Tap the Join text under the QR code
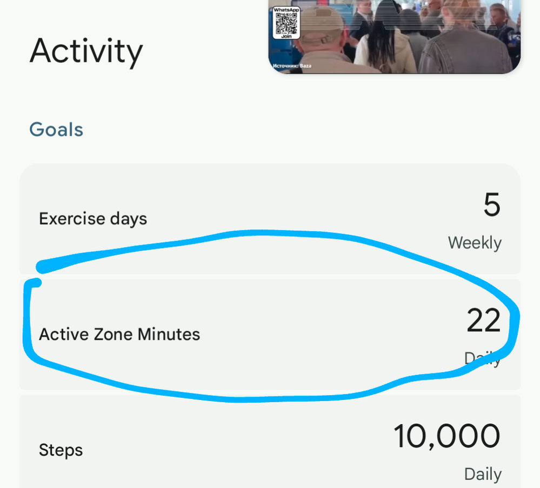This screenshot has width=540, height=488. point(286,36)
